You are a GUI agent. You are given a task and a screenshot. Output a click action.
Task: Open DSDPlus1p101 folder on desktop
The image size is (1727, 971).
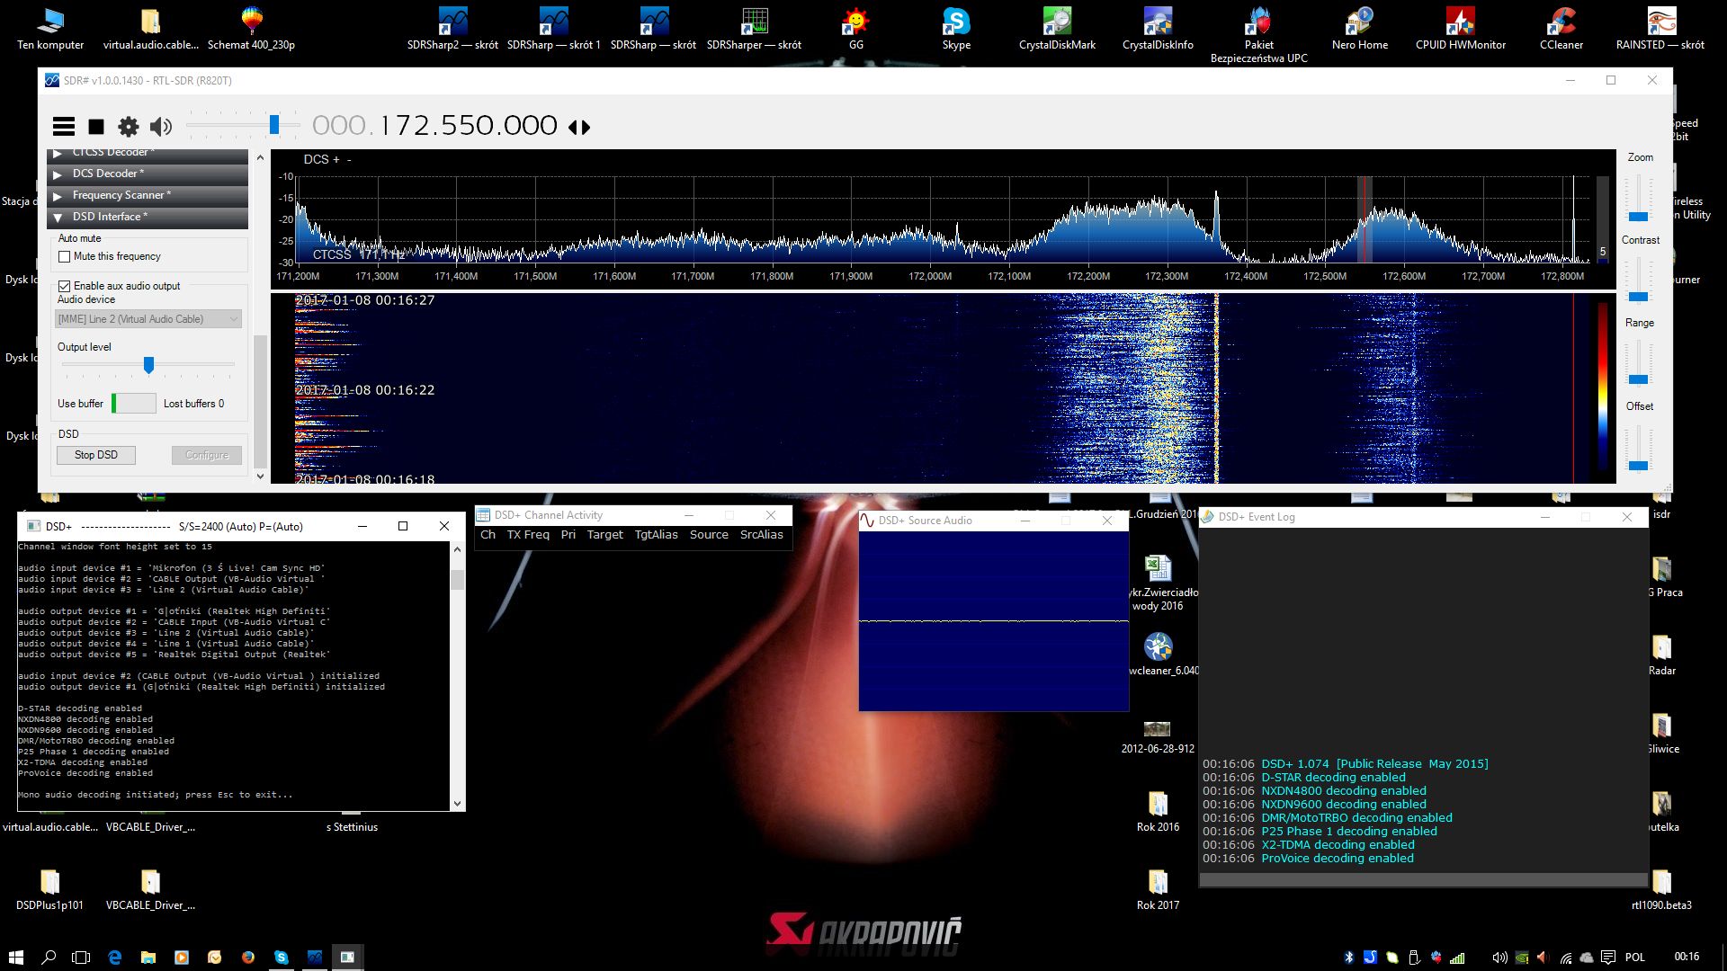(x=49, y=889)
